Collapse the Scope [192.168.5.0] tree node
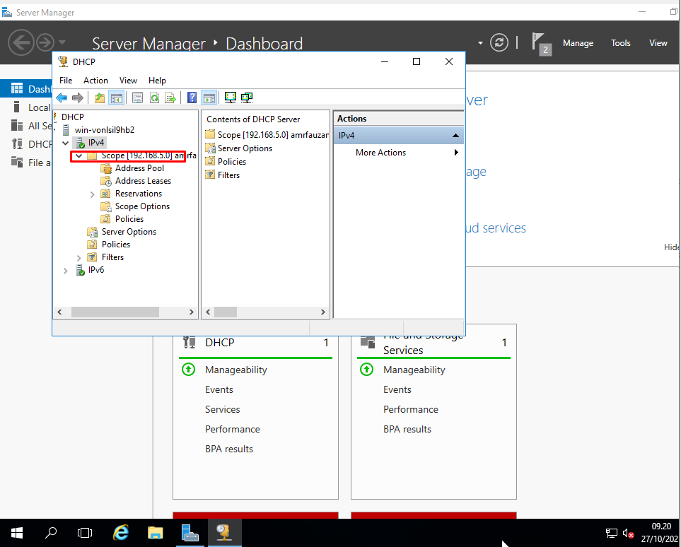Viewport: 681px width, 547px height. tap(79, 155)
